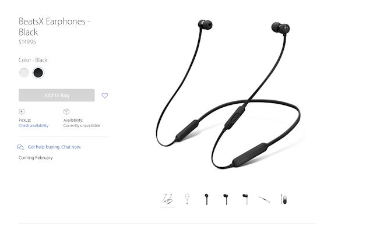373x247 pixels.
Task: Select the black color swatch
Action: [x=38, y=73]
